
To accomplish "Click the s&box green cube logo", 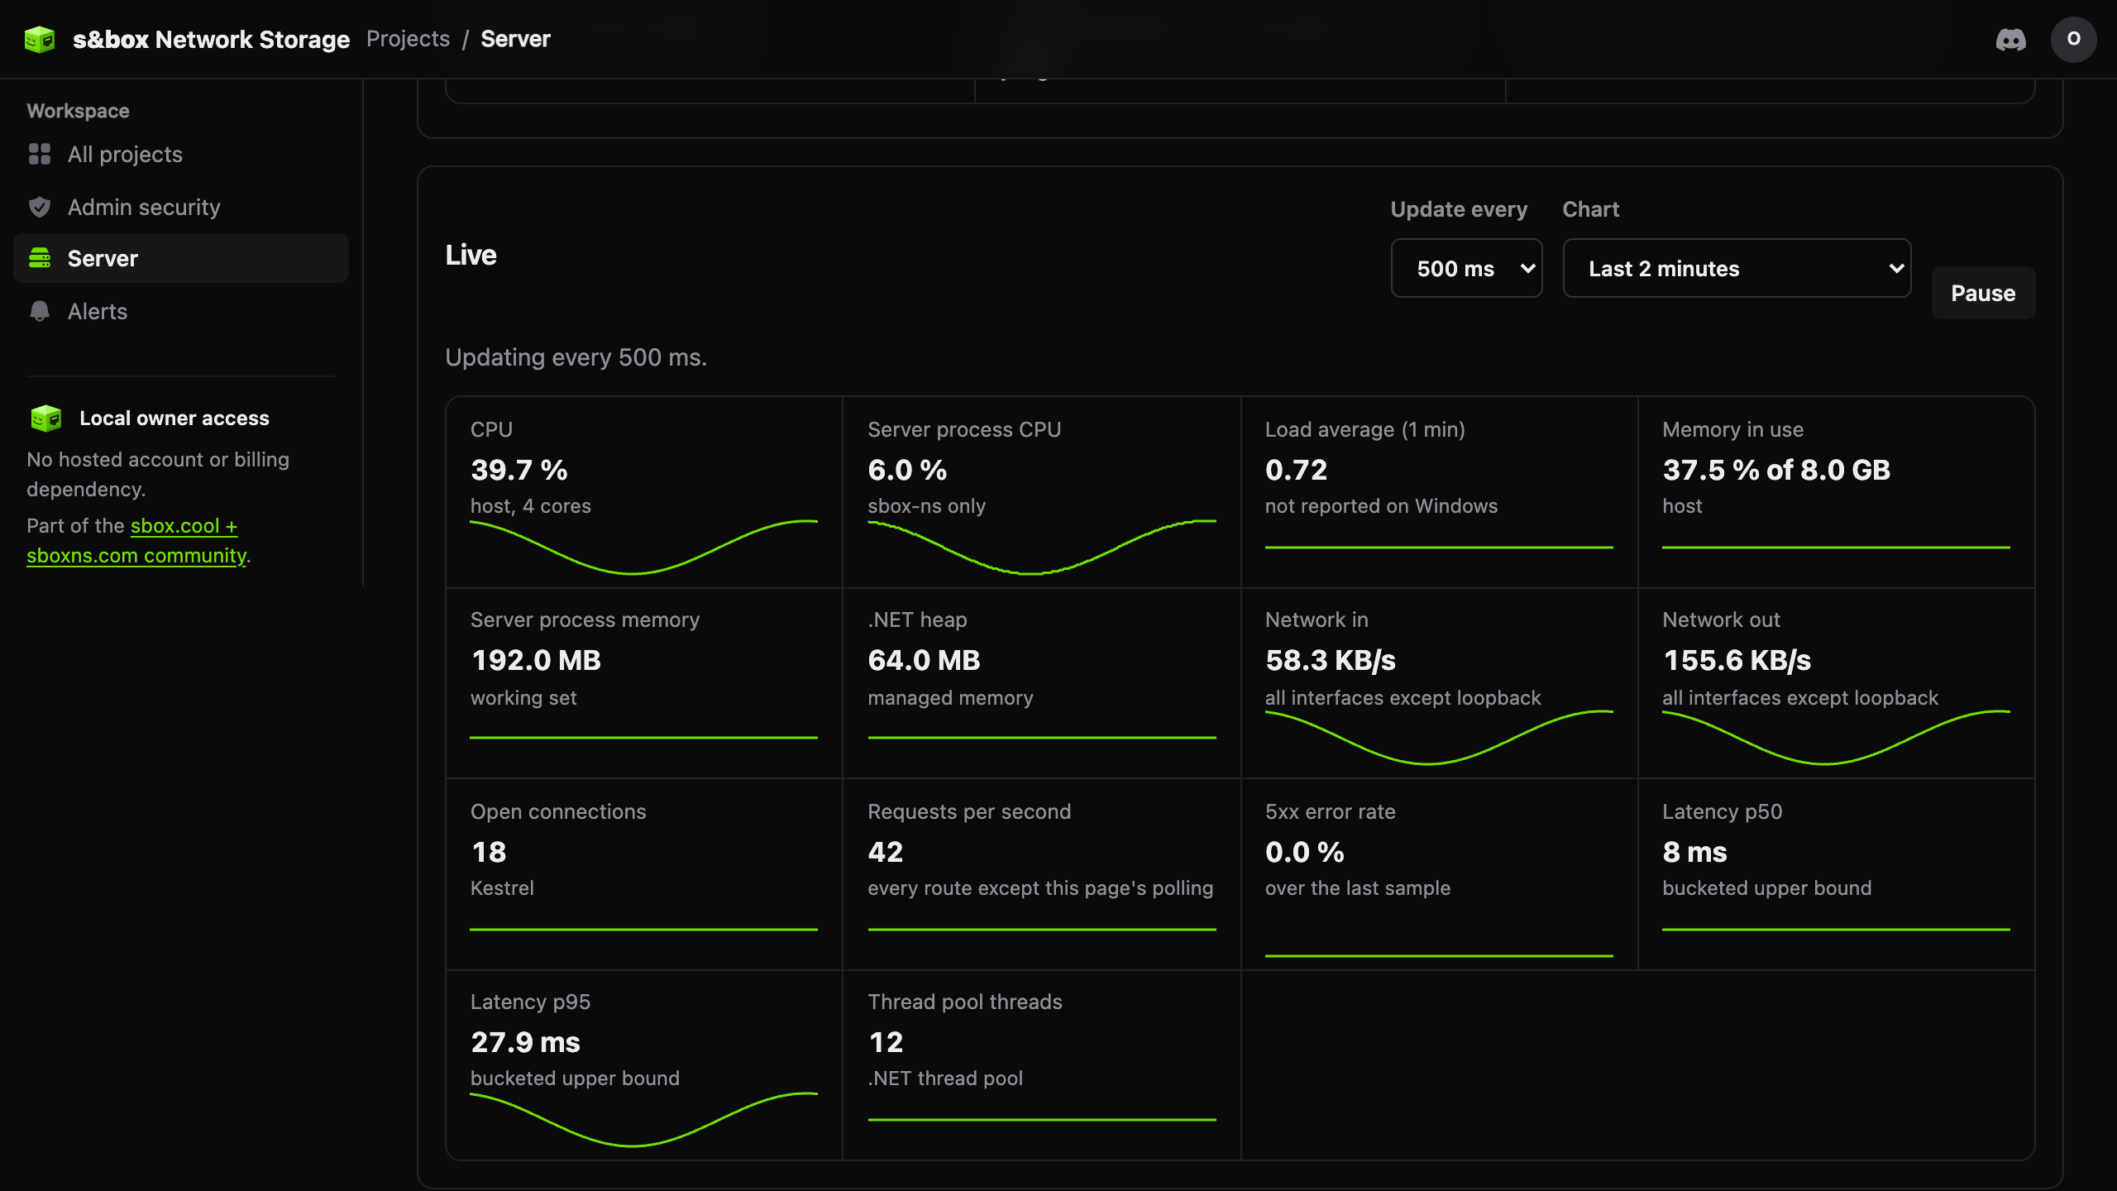I will tap(40, 39).
